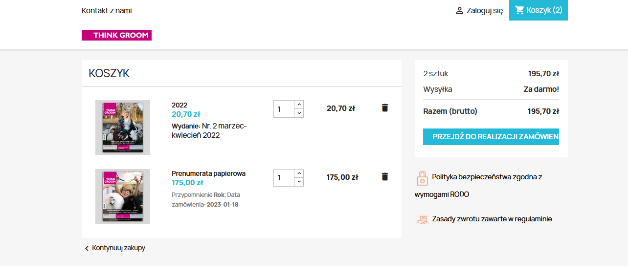Remove Prenumerata papierowa using trash icon

click(385, 177)
